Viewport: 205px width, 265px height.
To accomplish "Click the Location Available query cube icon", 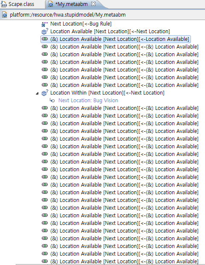I will pyautogui.click(x=45, y=32).
